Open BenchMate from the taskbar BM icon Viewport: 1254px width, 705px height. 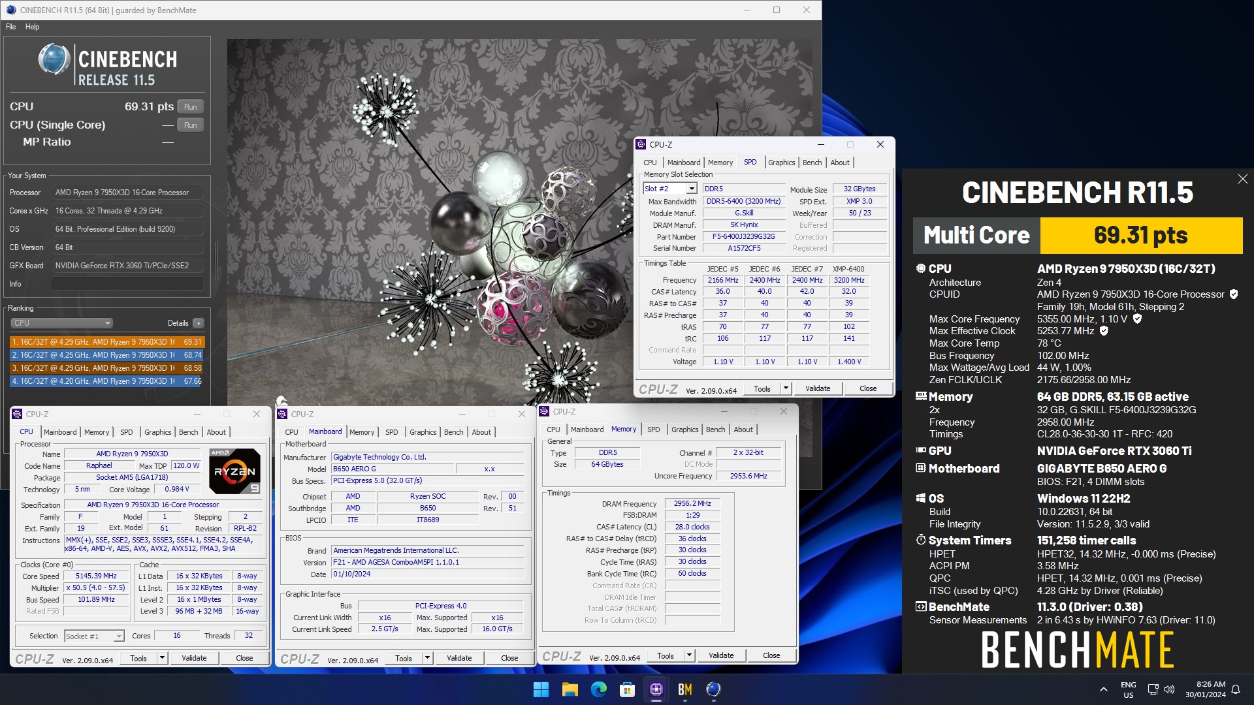[x=684, y=689]
